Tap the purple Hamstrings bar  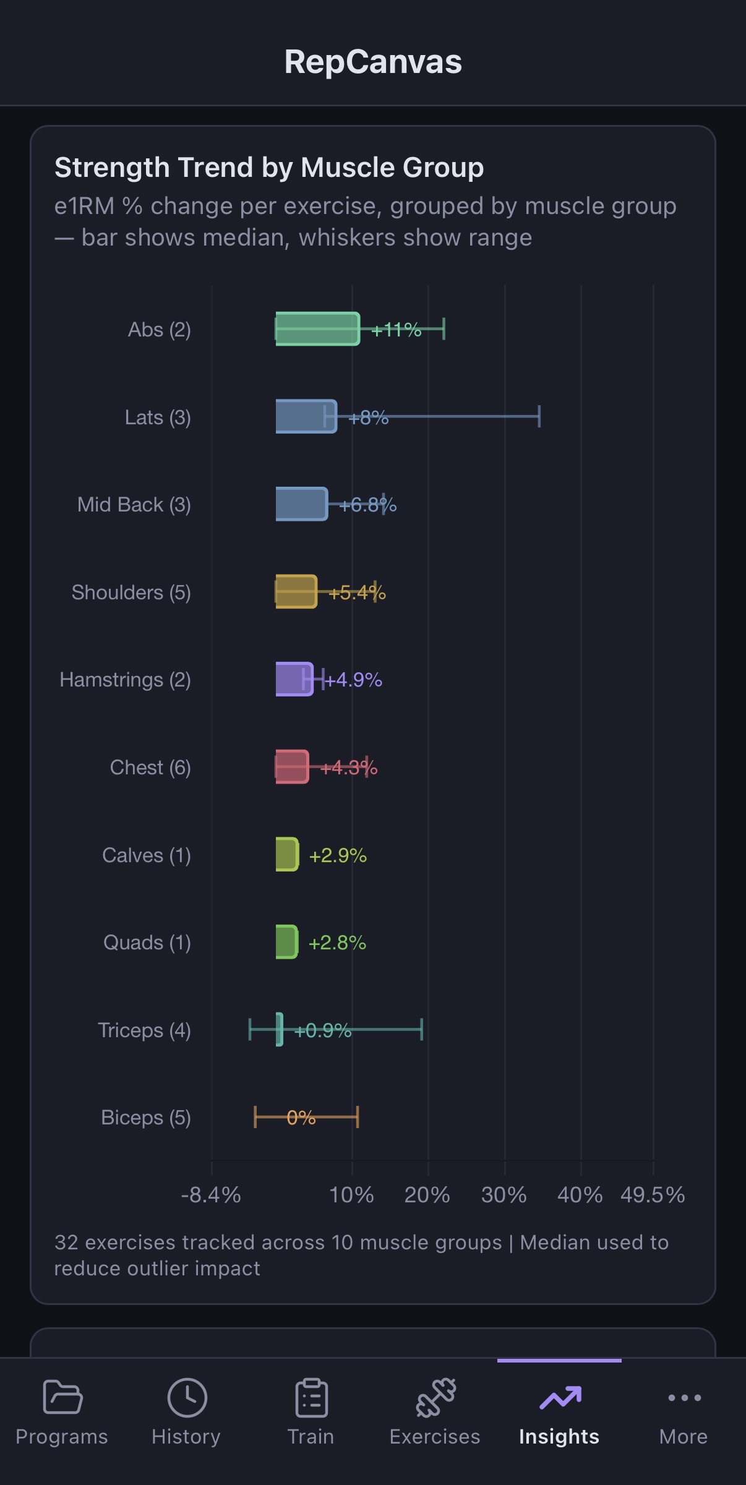click(x=294, y=679)
